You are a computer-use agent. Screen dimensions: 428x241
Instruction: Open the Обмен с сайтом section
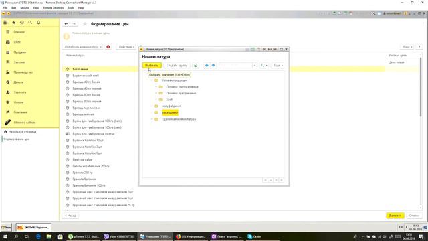click(x=25, y=123)
